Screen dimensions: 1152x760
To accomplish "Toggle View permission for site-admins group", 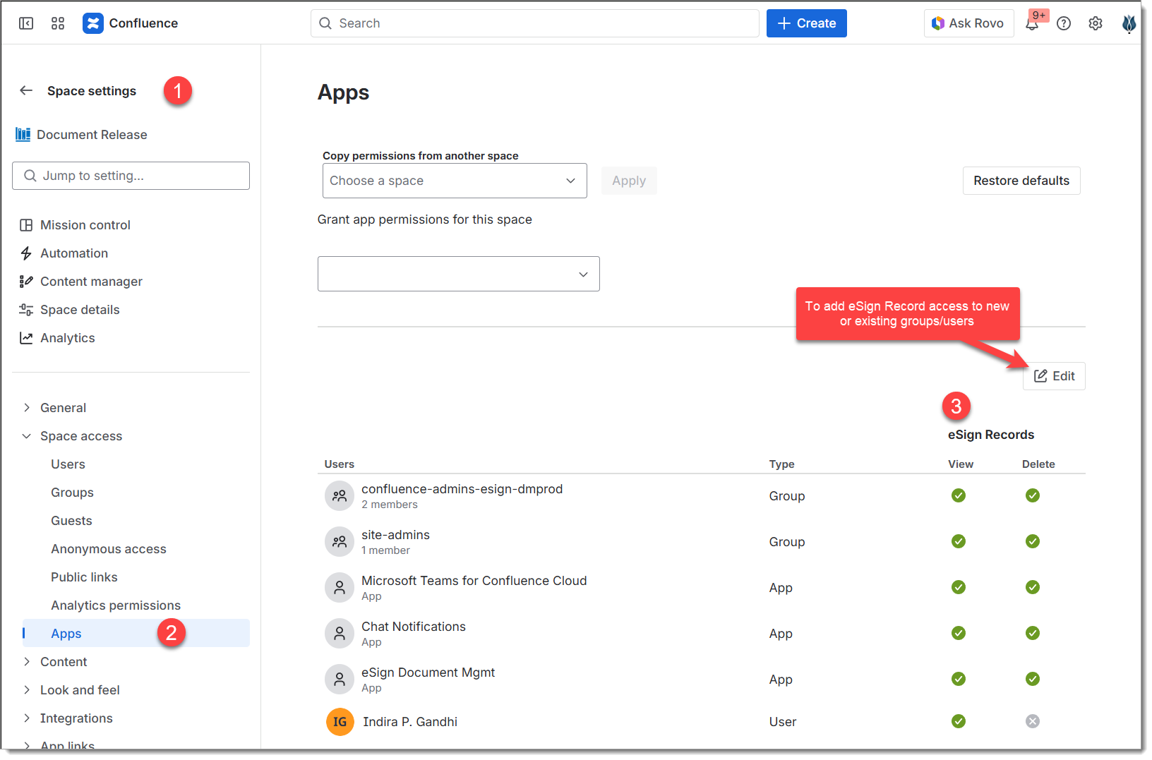I will (x=958, y=541).
